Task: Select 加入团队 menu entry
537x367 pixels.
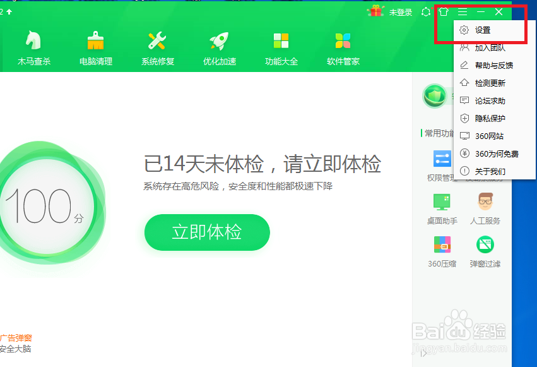Action: (x=495, y=47)
